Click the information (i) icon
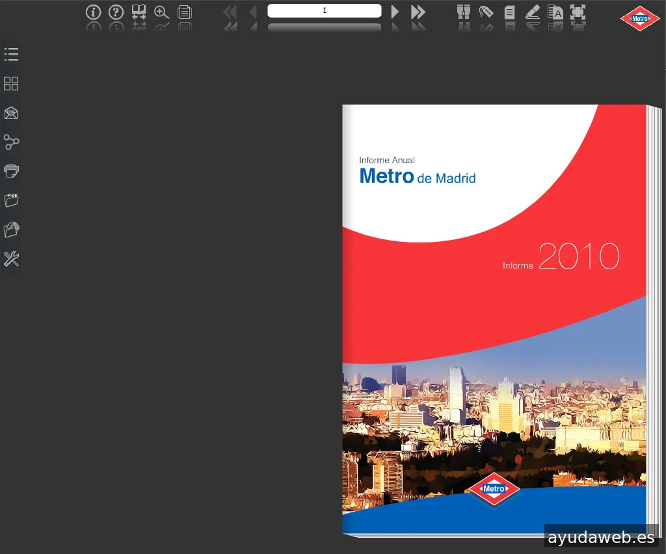The width and height of the screenshot is (666, 554). tap(94, 12)
